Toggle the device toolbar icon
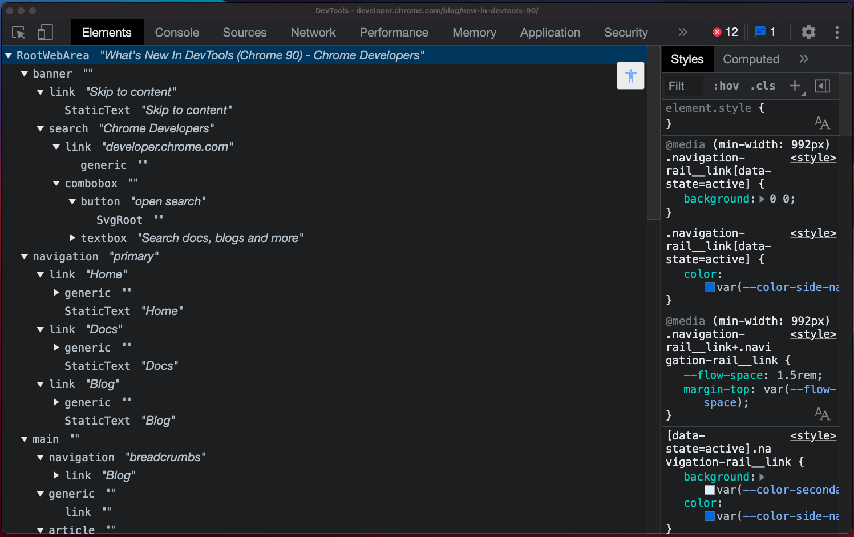 point(45,33)
